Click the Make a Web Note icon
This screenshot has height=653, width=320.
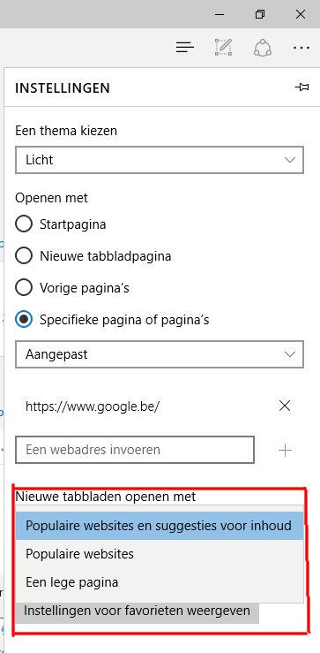pos(223,48)
